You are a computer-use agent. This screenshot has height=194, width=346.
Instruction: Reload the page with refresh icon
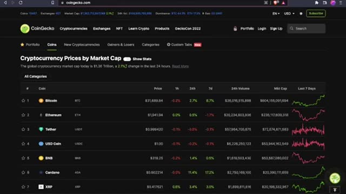[21, 3]
